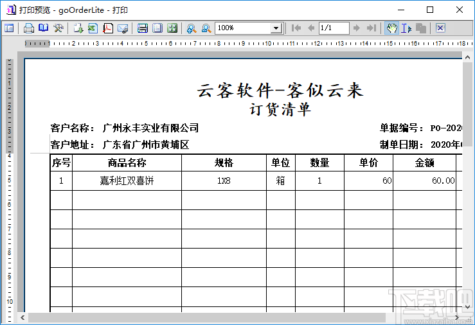The height and width of the screenshot is (325, 475).
Task: Click the vertical scrollbar thumb
Action: [x=467, y=106]
